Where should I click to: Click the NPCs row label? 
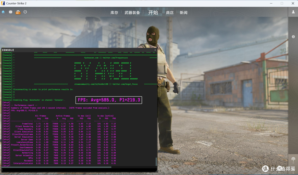31,158
